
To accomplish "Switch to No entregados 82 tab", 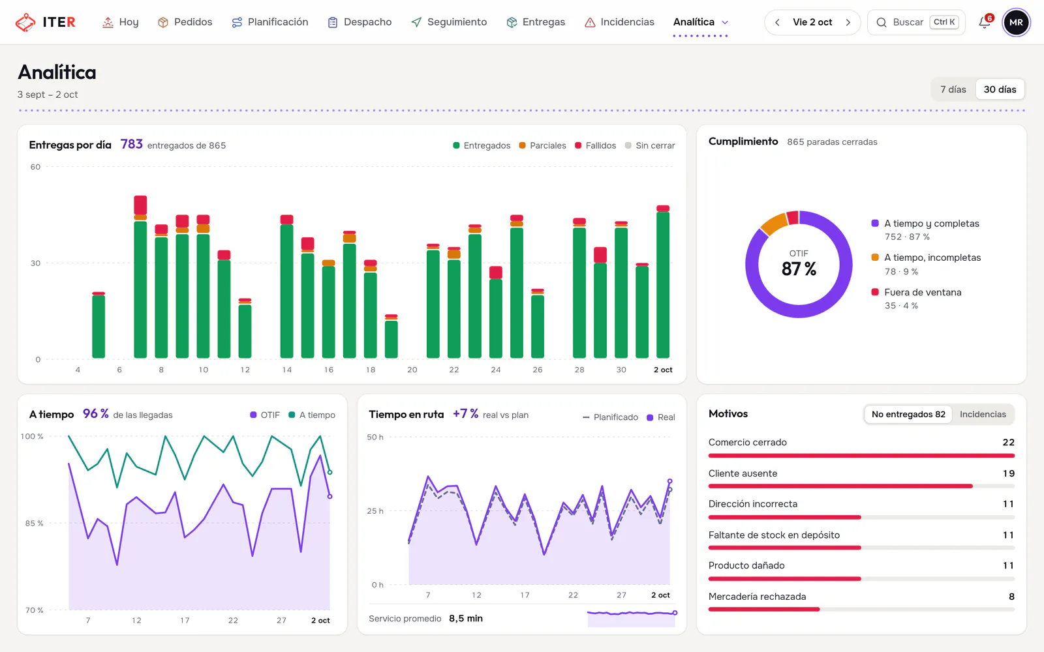I will click(x=908, y=414).
